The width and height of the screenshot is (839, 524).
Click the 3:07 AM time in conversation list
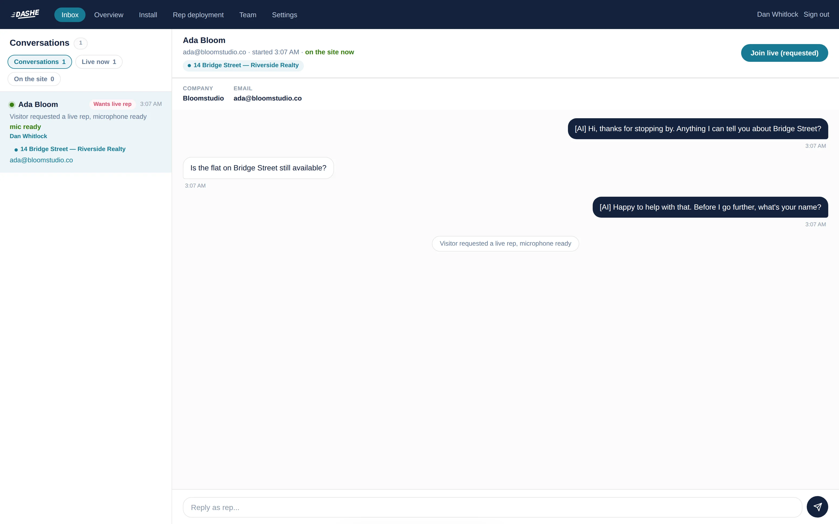(x=151, y=104)
